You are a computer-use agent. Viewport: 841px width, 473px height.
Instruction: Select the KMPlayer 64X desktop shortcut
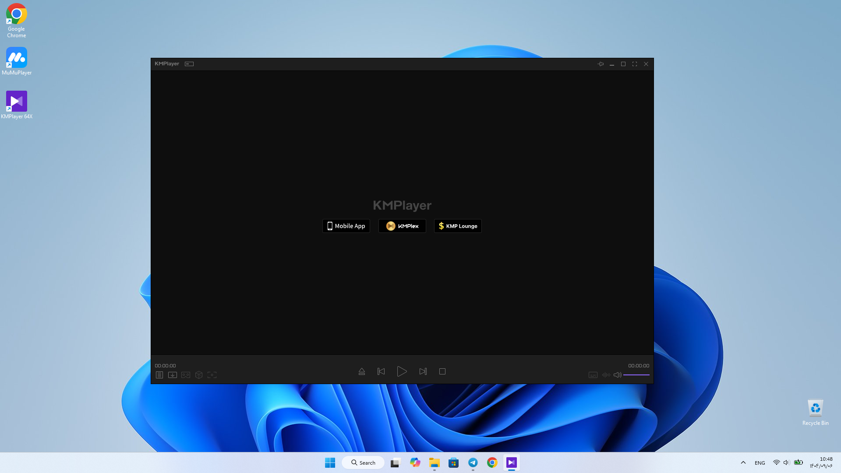pos(17,105)
